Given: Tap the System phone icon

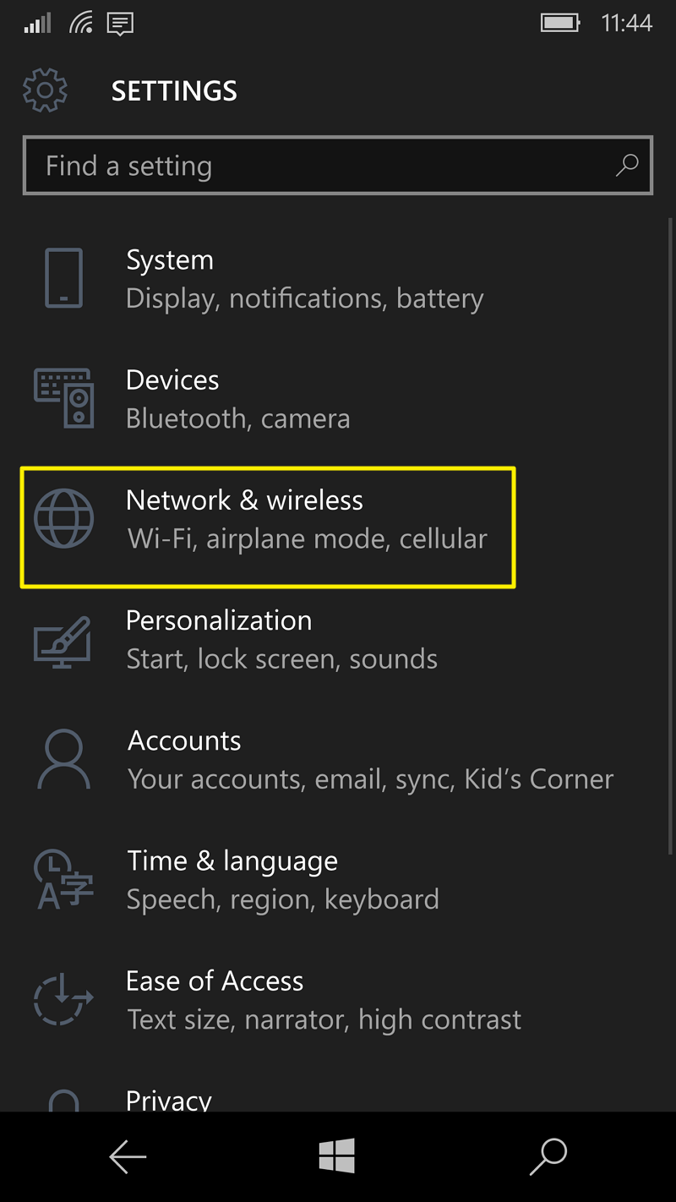Looking at the screenshot, I should 63,277.
